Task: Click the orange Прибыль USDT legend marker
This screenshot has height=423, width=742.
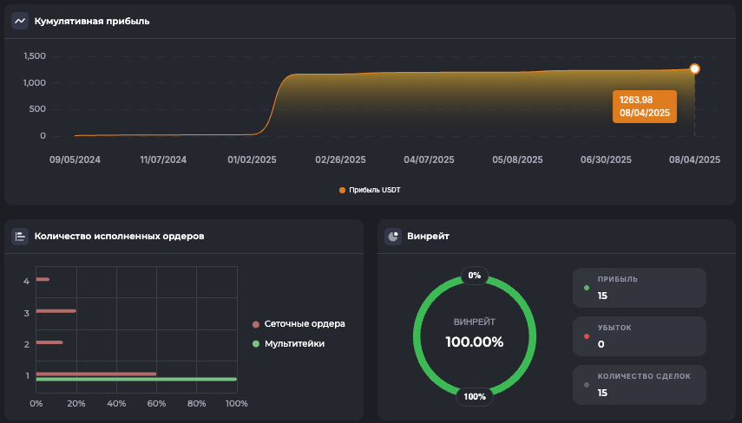Action: 343,190
